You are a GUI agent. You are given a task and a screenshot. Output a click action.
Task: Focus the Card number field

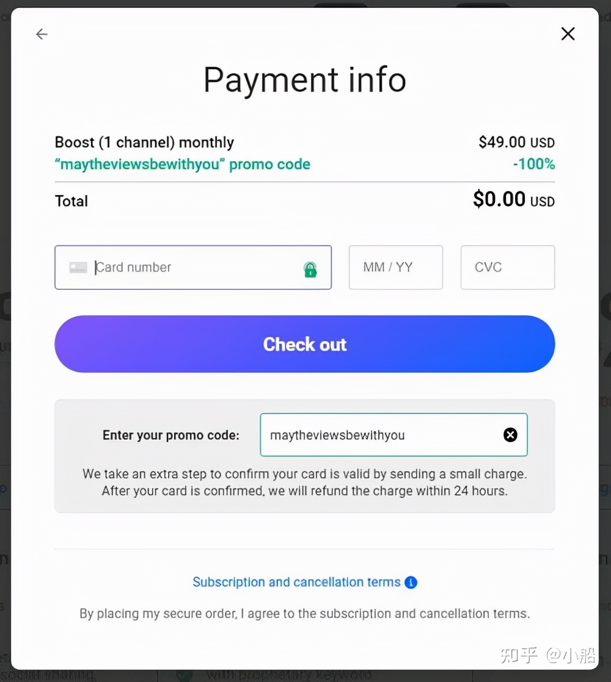pyautogui.click(x=196, y=268)
